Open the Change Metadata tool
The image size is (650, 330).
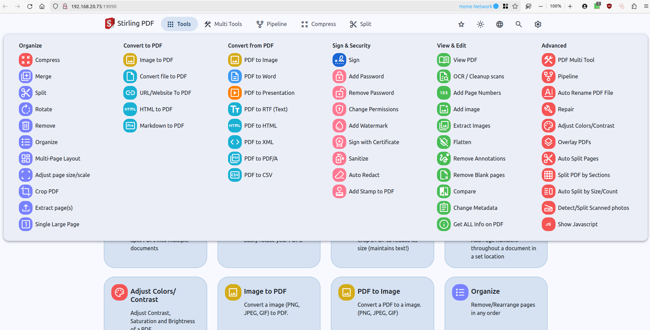pos(467,208)
